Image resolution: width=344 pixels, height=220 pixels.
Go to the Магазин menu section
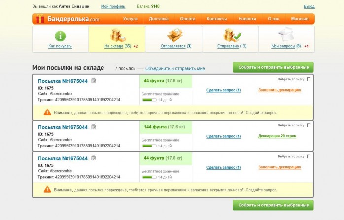pos(299,19)
